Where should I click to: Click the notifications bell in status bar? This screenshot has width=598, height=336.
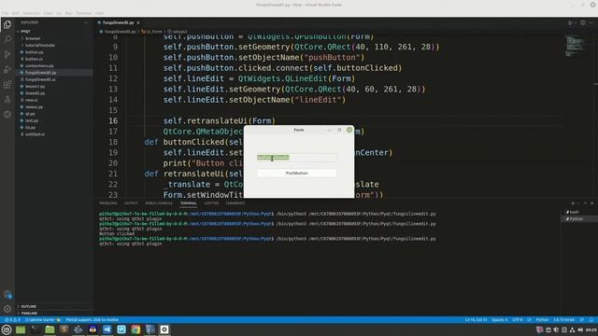[591, 320]
